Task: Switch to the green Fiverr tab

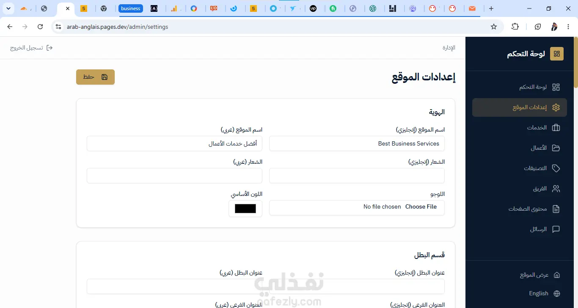Action: pyautogui.click(x=333, y=8)
